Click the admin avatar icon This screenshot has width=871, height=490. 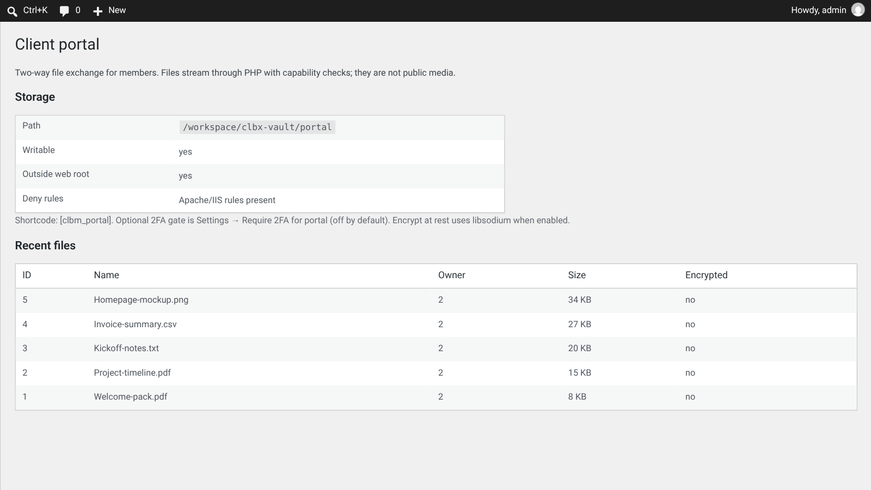click(x=858, y=10)
